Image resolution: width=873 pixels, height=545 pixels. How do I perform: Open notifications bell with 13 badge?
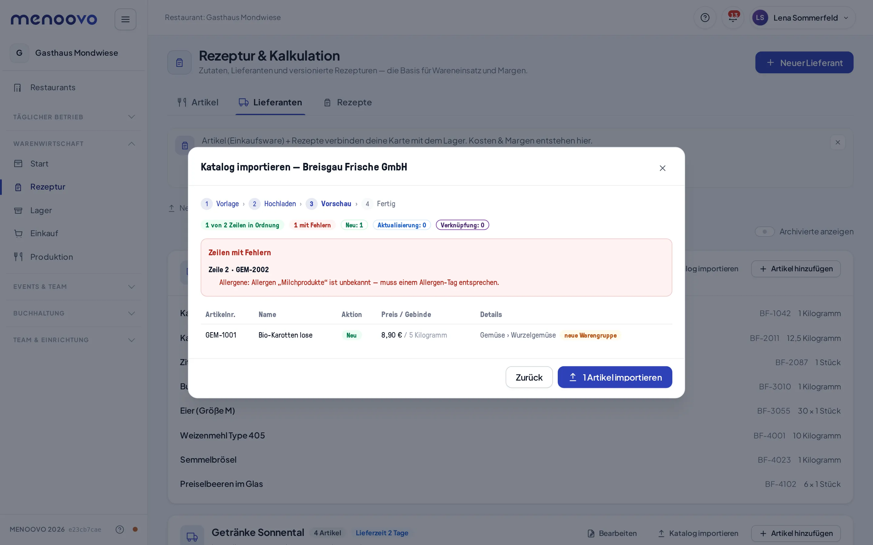point(733,18)
